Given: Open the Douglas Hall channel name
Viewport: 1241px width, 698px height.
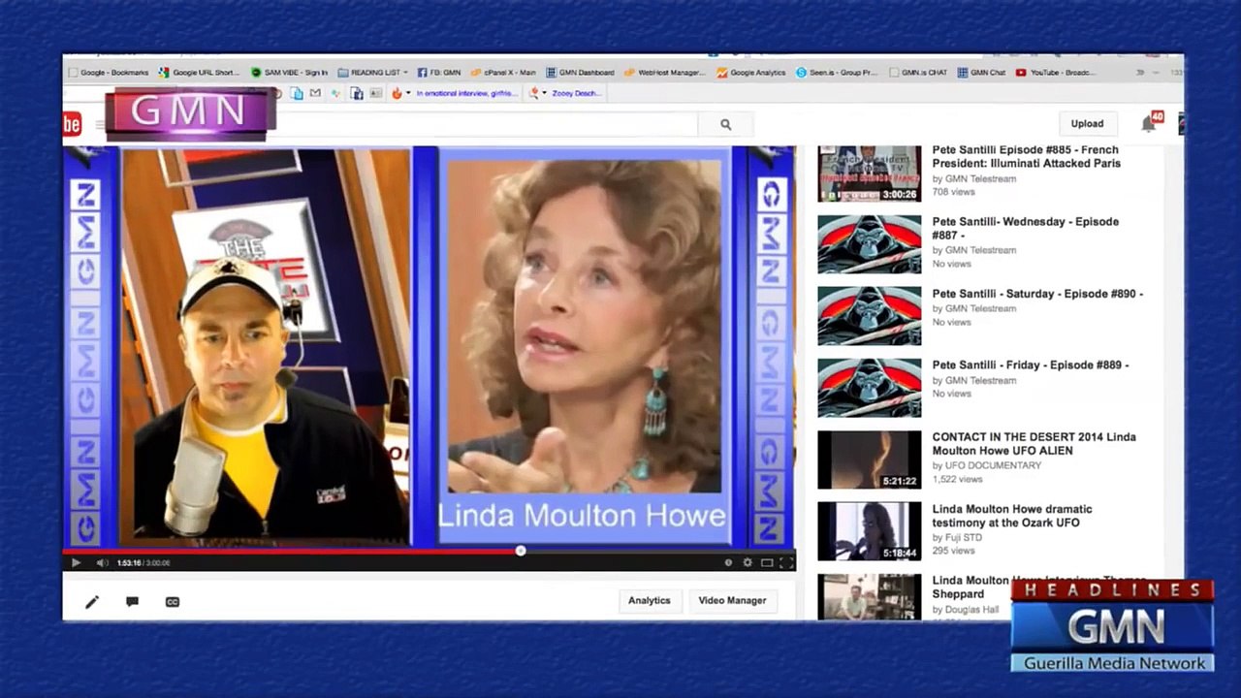Looking at the screenshot, I should click(x=971, y=610).
